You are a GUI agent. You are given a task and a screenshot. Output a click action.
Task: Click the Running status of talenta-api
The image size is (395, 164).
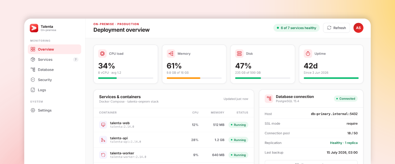coord(238,140)
